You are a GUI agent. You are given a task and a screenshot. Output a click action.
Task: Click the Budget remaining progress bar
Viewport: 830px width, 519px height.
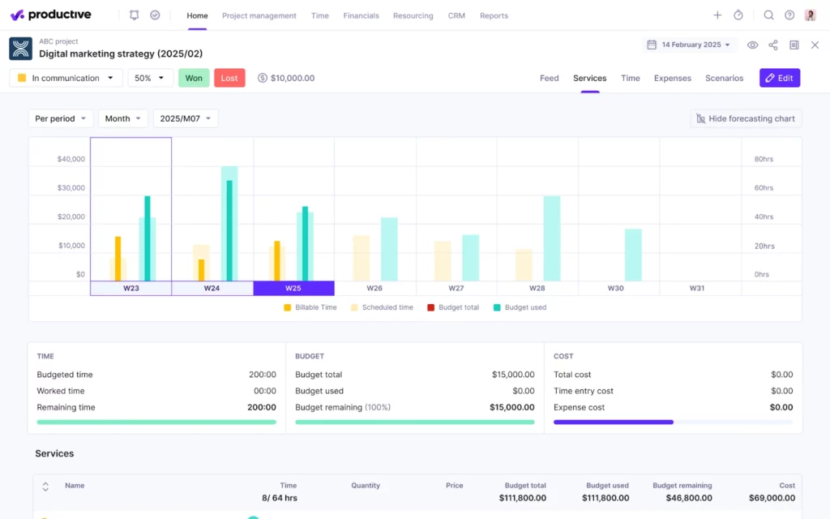pos(415,422)
